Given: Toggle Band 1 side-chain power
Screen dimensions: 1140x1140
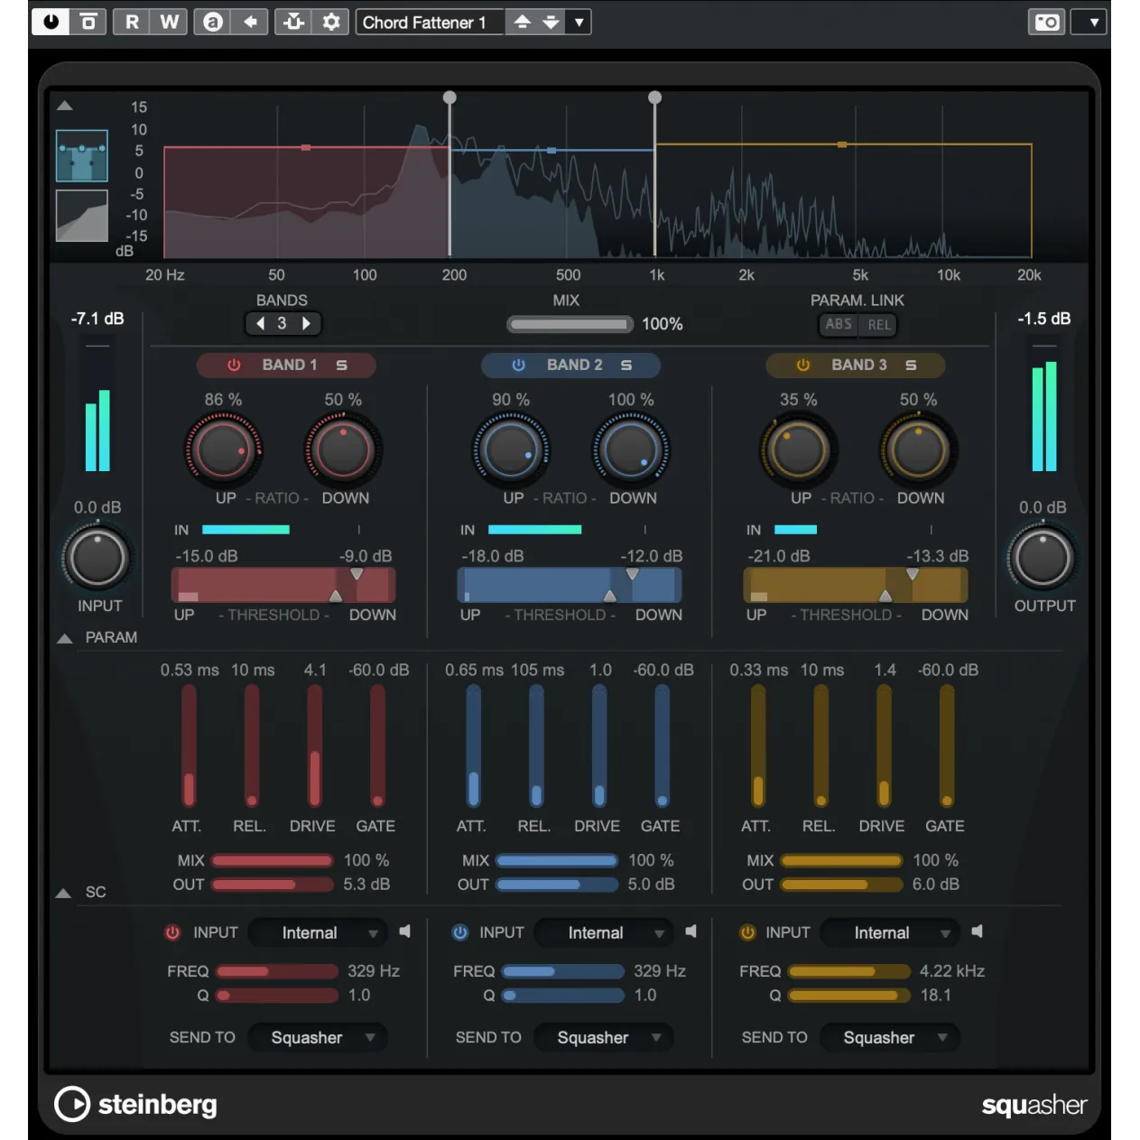Looking at the screenshot, I should pos(172,932).
